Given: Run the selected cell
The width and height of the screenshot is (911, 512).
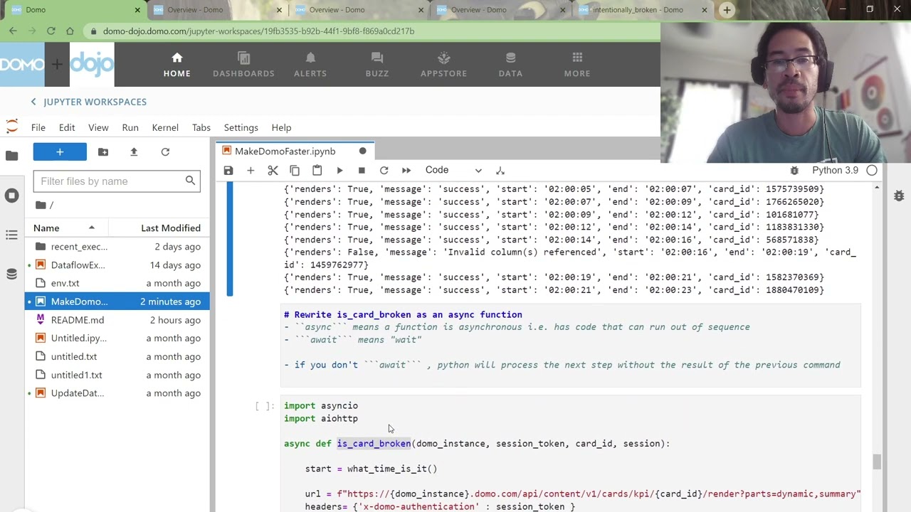Looking at the screenshot, I should [339, 171].
